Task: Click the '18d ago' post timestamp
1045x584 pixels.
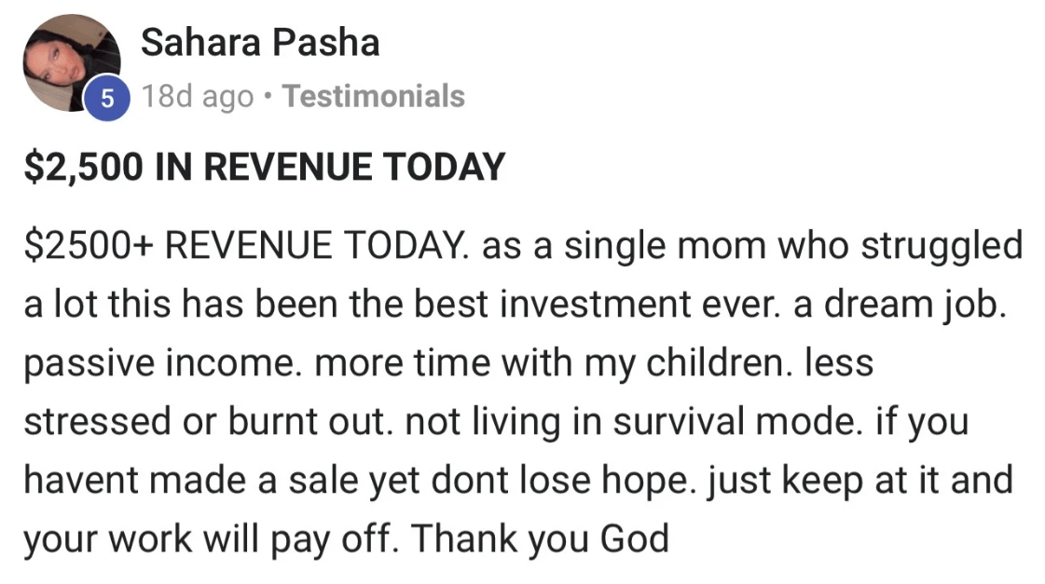Action: pyautogui.click(x=198, y=97)
